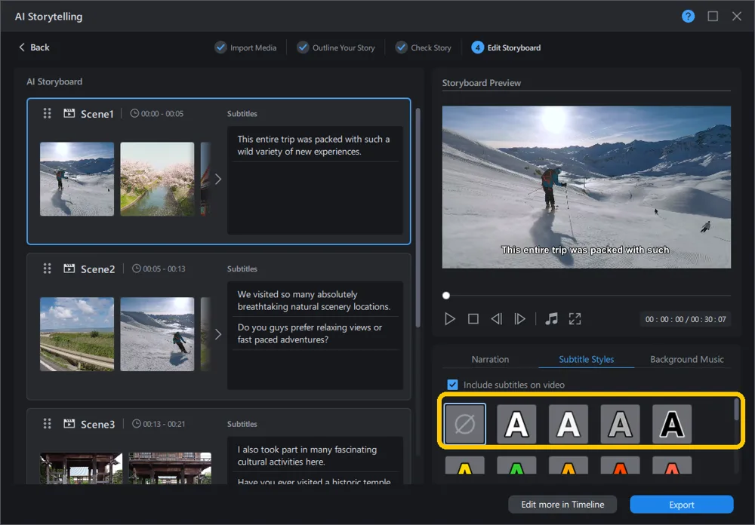Switch to the Background Music tab
This screenshot has height=525, width=755.
pyautogui.click(x=686, y=359)
